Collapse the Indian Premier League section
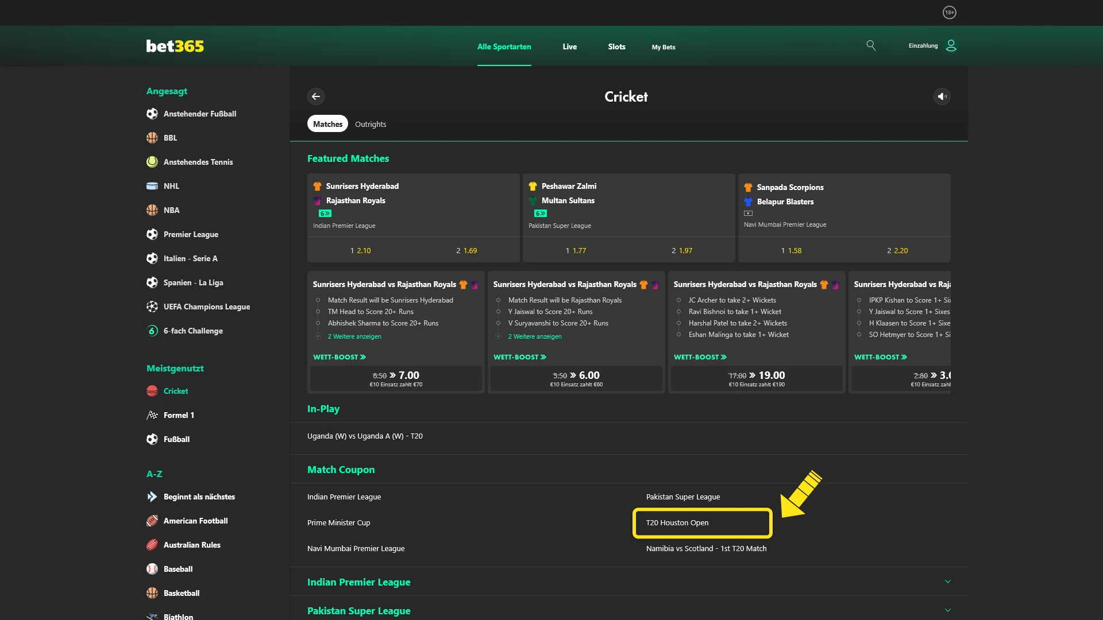The width and height of the screenshot is (1103, 620). tap(948, 582)
